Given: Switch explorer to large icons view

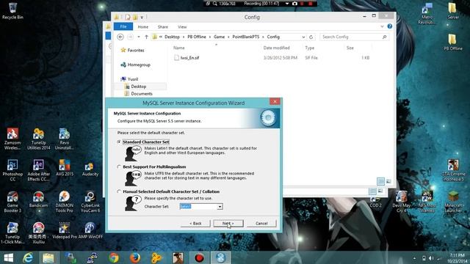Looking at the screenshot, I should 388,181.
